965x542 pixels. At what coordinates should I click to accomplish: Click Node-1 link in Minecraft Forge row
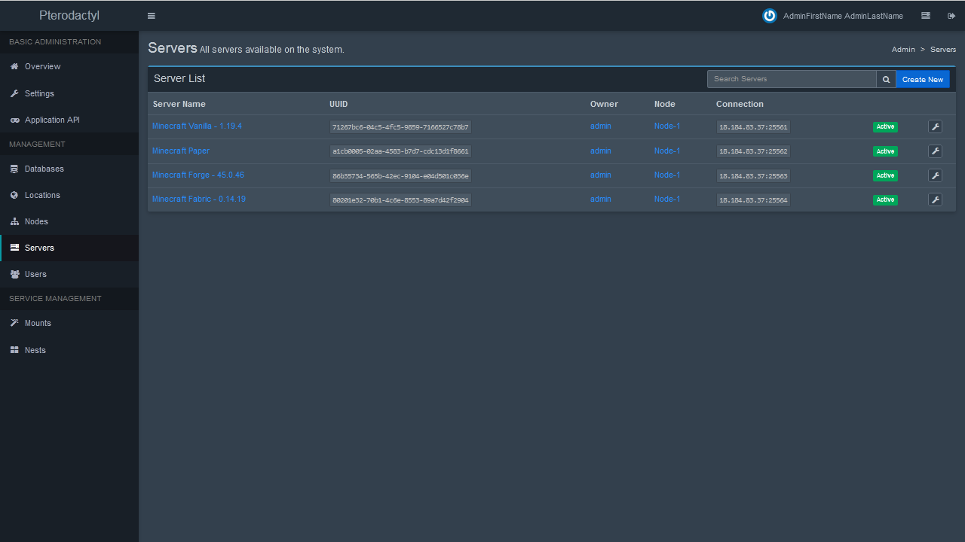tap(667, 175)
